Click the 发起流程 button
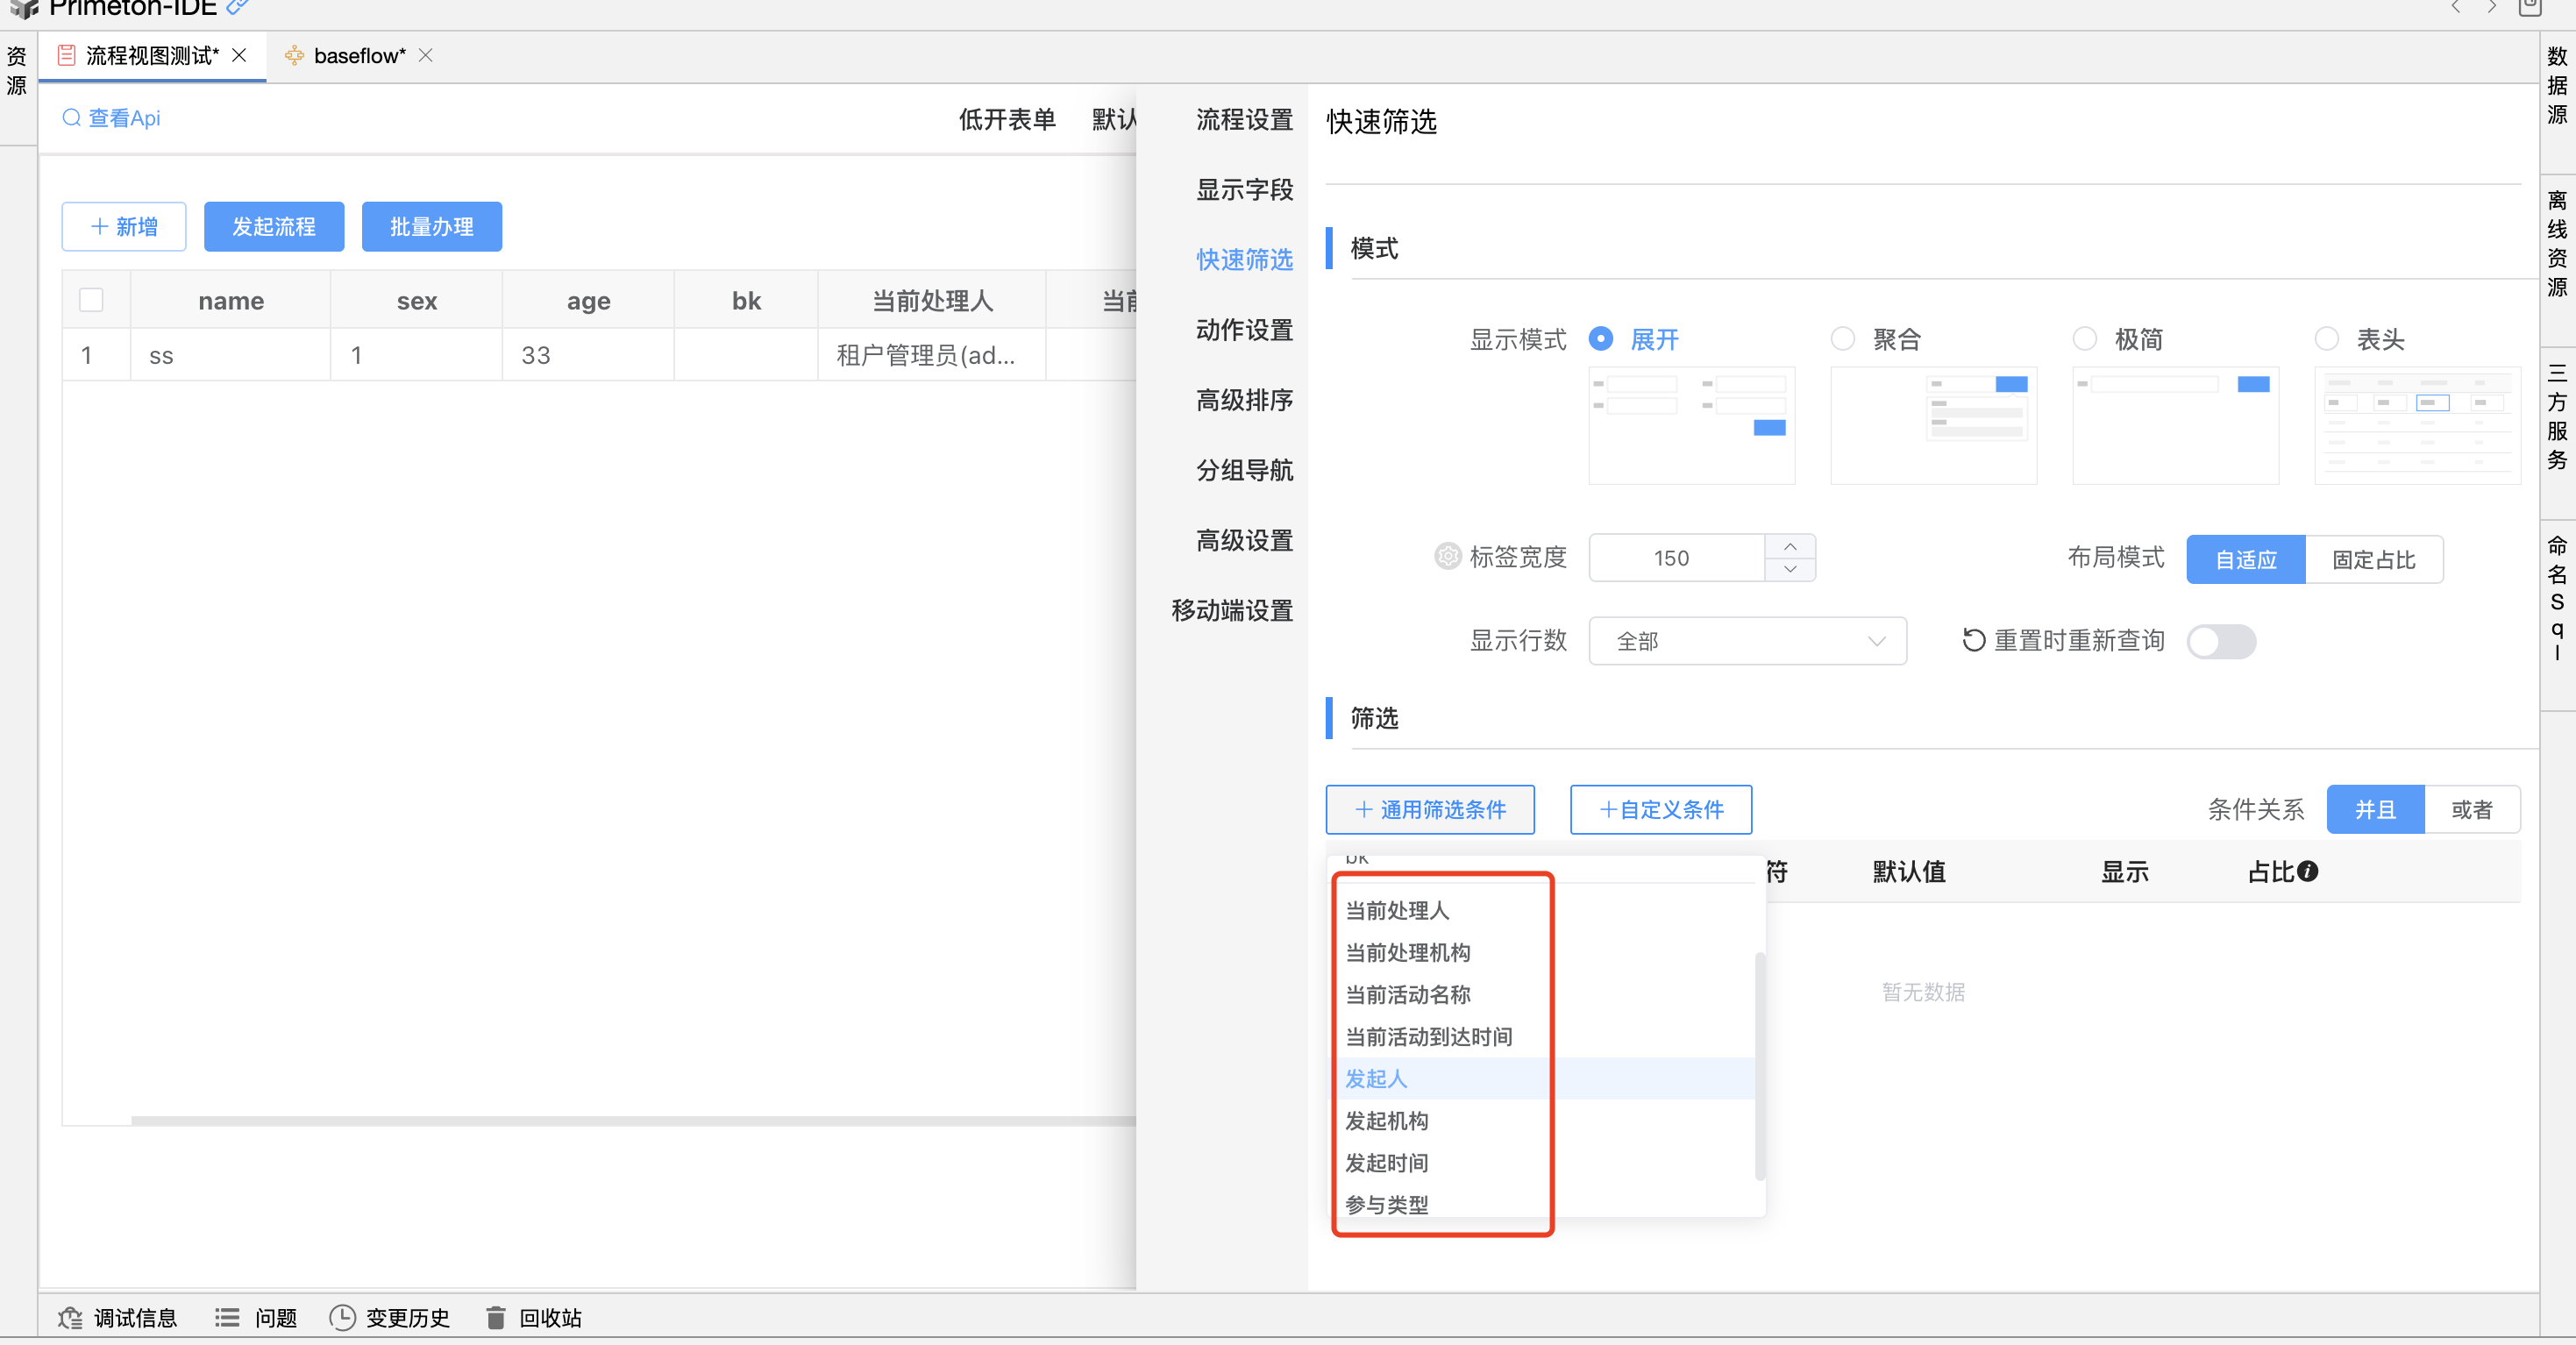Screen dimensions: 2576x1345 click(x=273, y=227)
